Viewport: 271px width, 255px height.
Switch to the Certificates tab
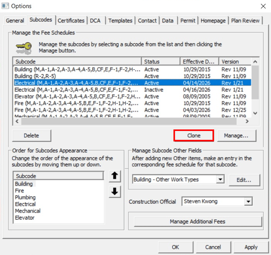coord(71,21)
